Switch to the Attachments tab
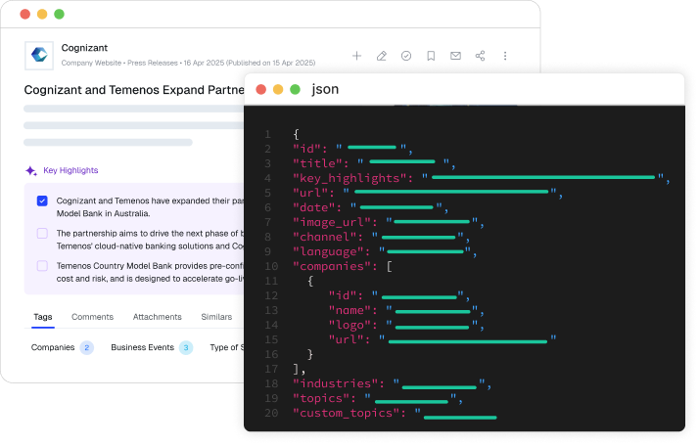Viewport: 699px width, 446px height. (158, 317)
